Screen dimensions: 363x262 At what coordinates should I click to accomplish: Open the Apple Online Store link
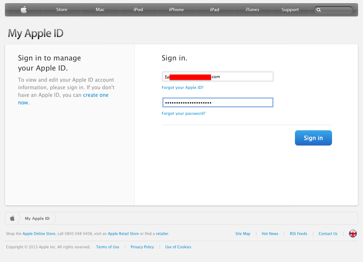pyautogui.click(x=39, y=234)
